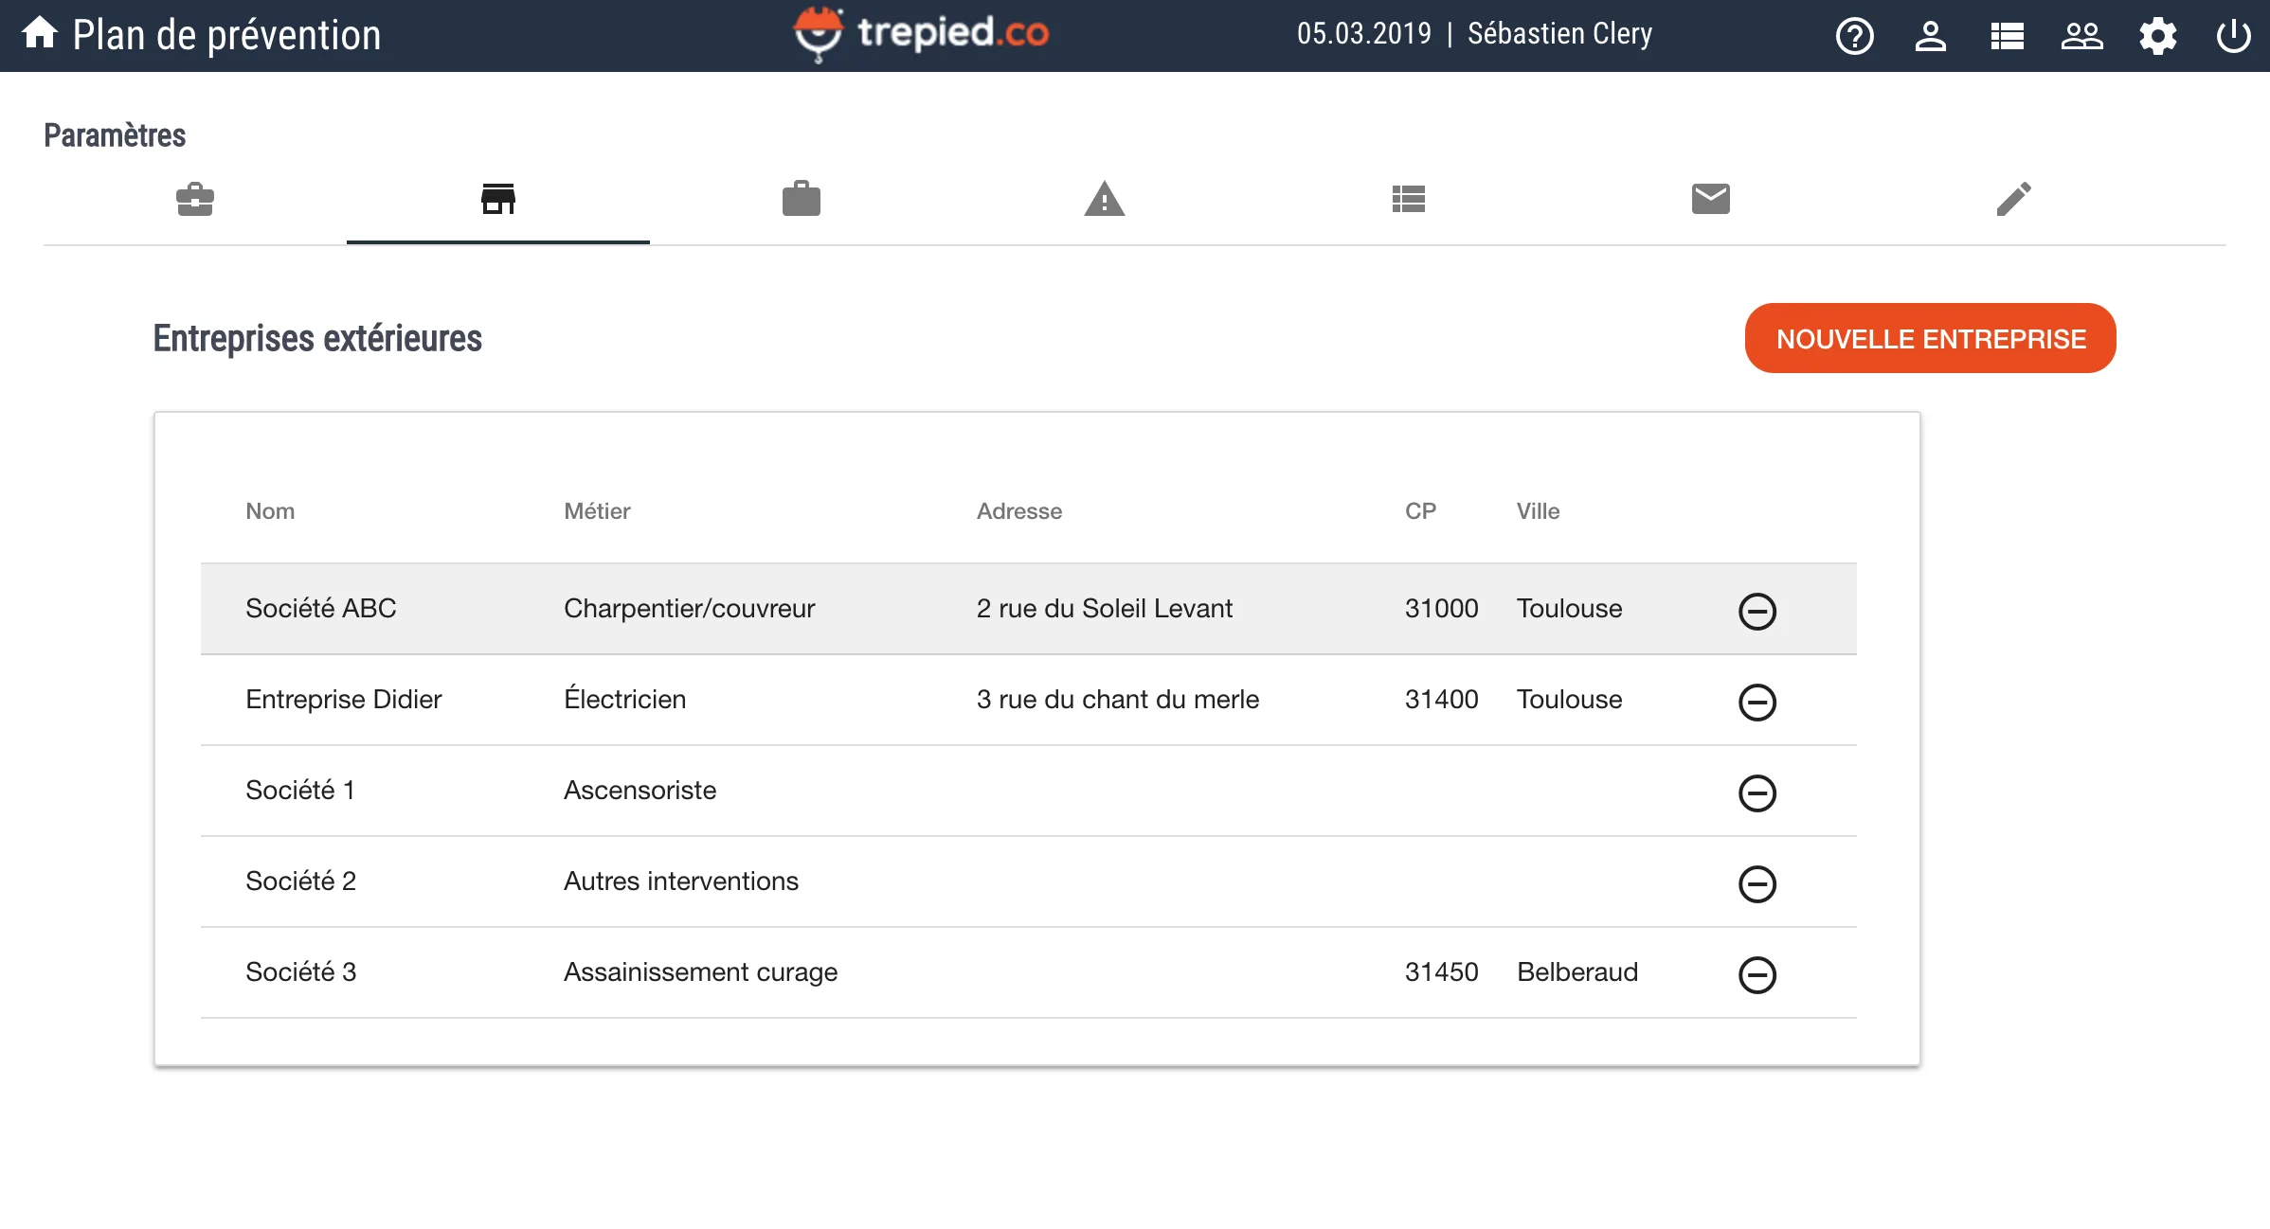Click the date 05.03.2019 in header
Viewport: 2270px width, 1229px height.
(1363, 33)
